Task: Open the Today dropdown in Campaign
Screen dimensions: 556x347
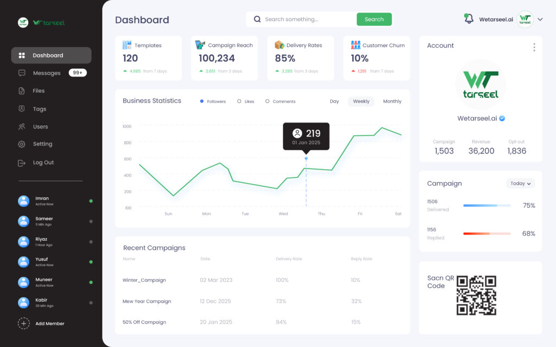Action: [x=520, y=183]
